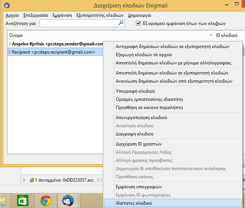Open Διαχείριση ID χρηστών
245x208 pixels.
(173, 144)
